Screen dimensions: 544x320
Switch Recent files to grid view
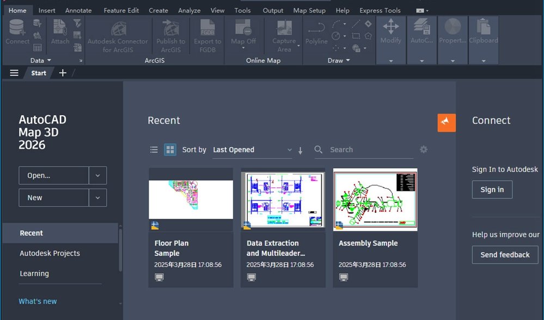tap(170, 149)
